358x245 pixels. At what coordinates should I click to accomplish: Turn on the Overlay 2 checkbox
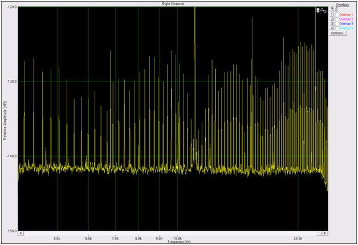point(336,19)
